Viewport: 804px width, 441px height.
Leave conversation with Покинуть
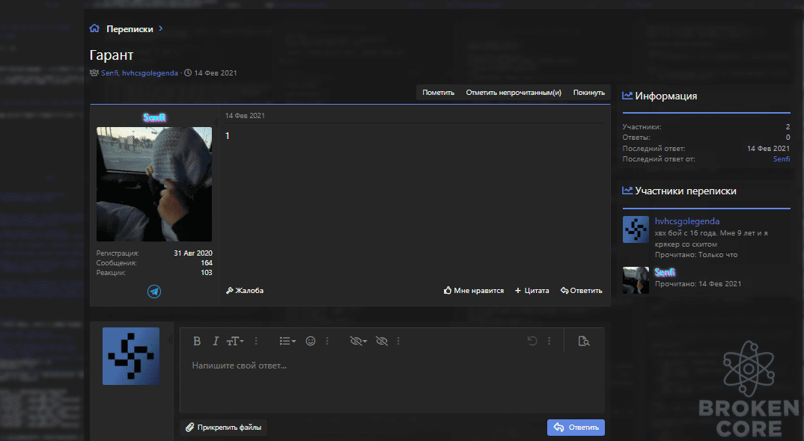(x=589, y=93)
